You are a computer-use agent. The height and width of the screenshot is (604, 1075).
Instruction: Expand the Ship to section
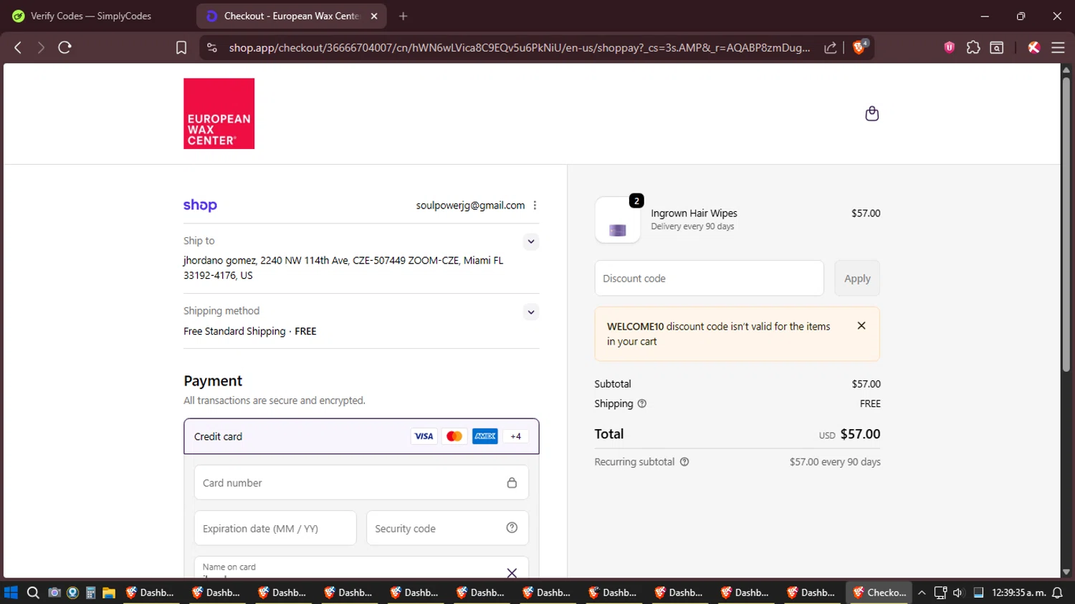click(x=530, y=241)
